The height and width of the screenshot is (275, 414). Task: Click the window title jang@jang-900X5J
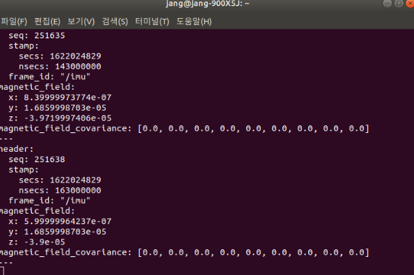tap(207, 3)
